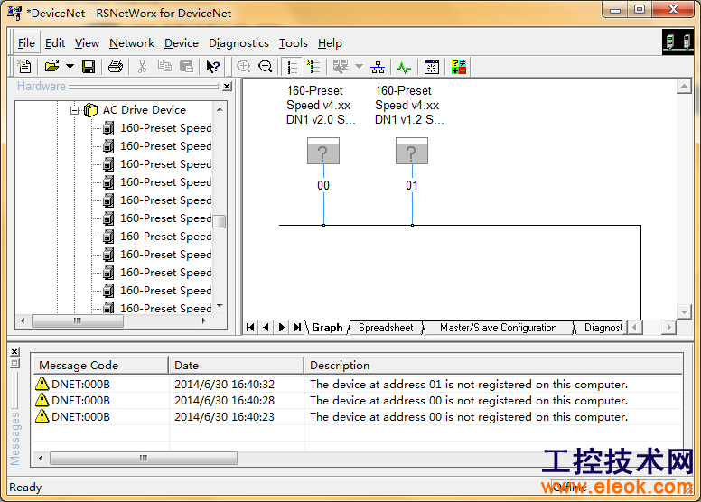Open the dropdown arrow beside Open folder
Image resolution: width=701 pixels, height=502 pixels.
coord(70,67)
